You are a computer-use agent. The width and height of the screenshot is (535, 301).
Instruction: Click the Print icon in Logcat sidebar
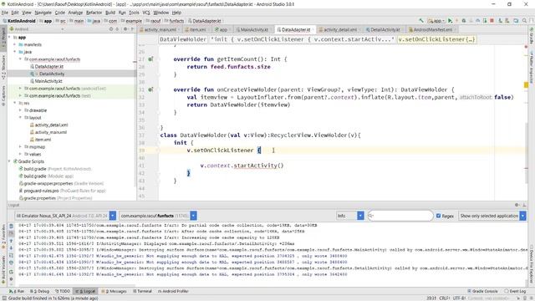(x=11, y=263)
